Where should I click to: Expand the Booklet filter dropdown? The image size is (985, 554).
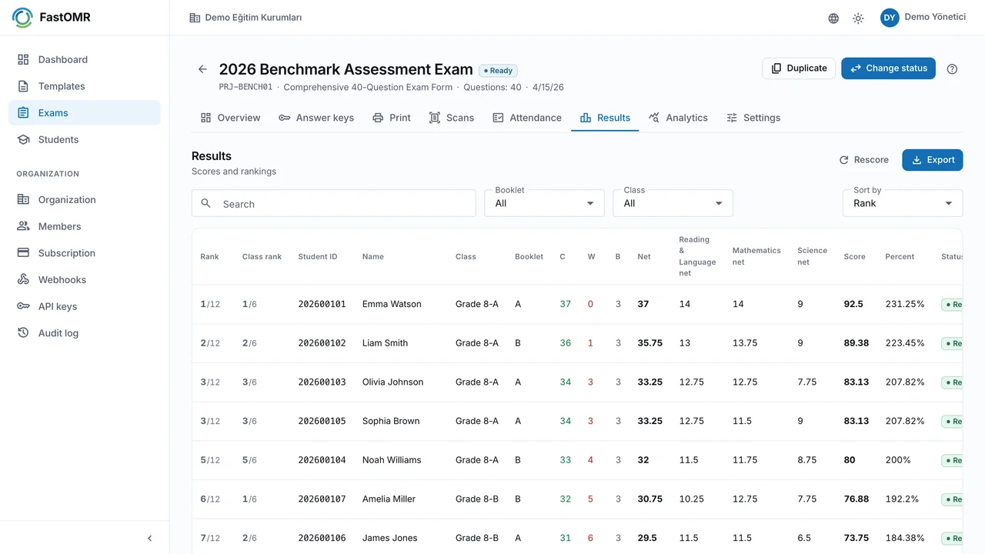coord(544,203)
